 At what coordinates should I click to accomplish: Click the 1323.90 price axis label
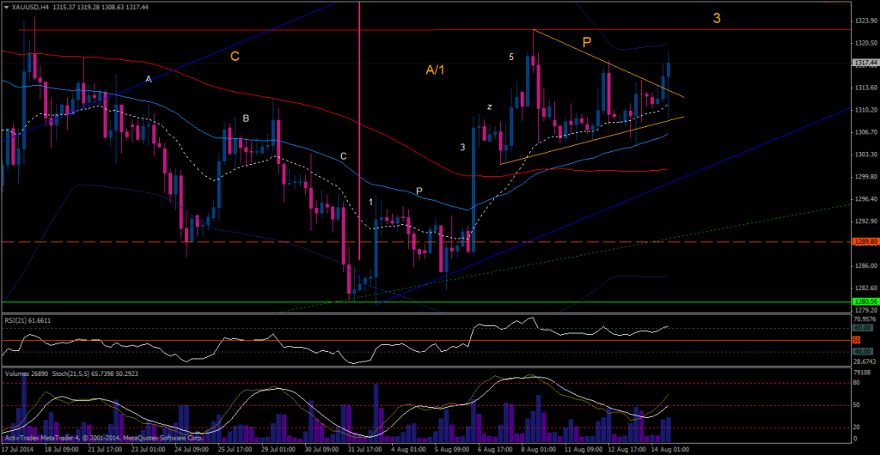(x=866, y=21)
